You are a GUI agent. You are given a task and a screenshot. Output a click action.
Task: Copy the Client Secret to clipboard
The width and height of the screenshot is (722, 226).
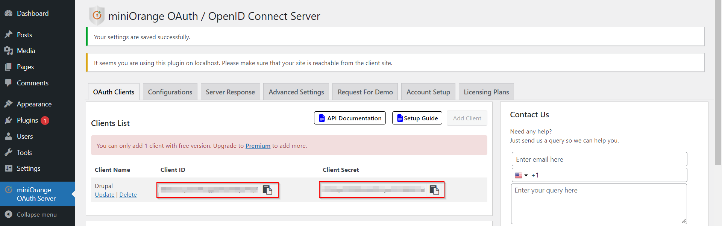coord(434,190)
